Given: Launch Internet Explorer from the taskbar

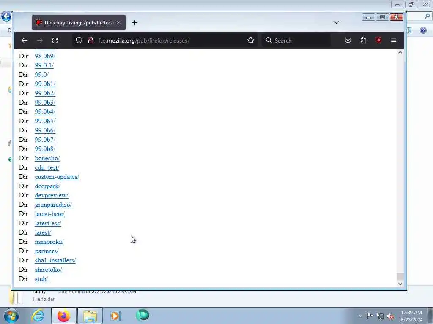Looking at the screenshot, I should (x=38, y=316).
